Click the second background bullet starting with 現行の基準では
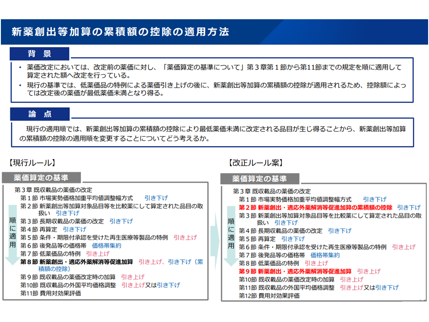This screenshot has width=429, height=322. pos(210,89)
